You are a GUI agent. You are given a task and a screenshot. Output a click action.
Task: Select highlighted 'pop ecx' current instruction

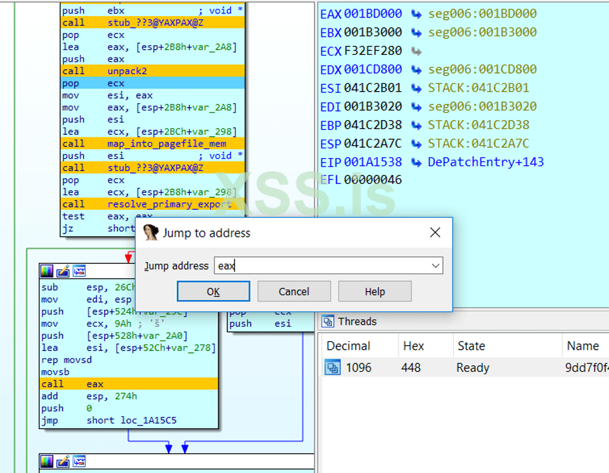coord(153,83)
